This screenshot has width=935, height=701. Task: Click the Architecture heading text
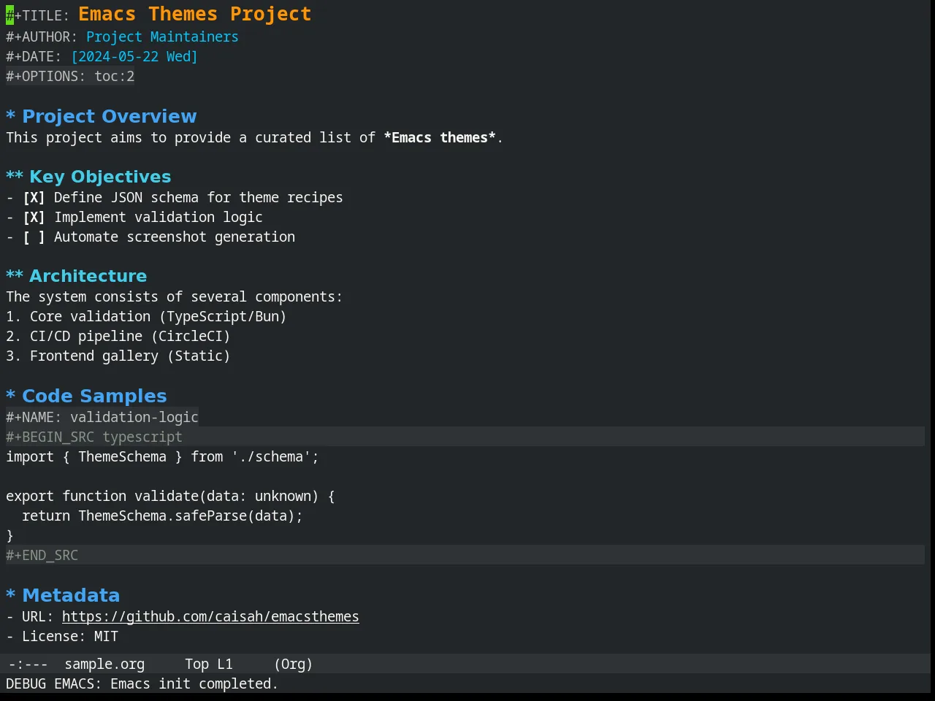88,276
